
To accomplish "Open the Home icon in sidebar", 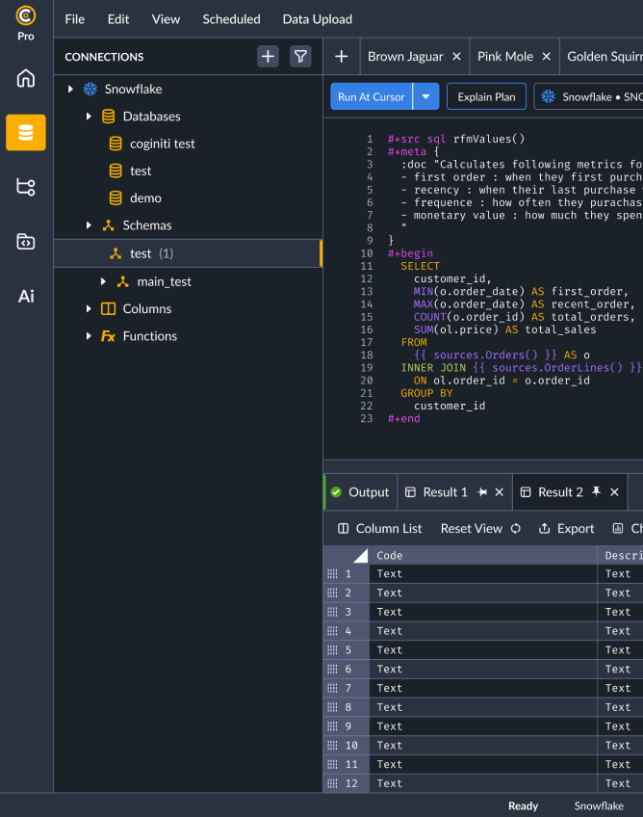I will [26, 79].
